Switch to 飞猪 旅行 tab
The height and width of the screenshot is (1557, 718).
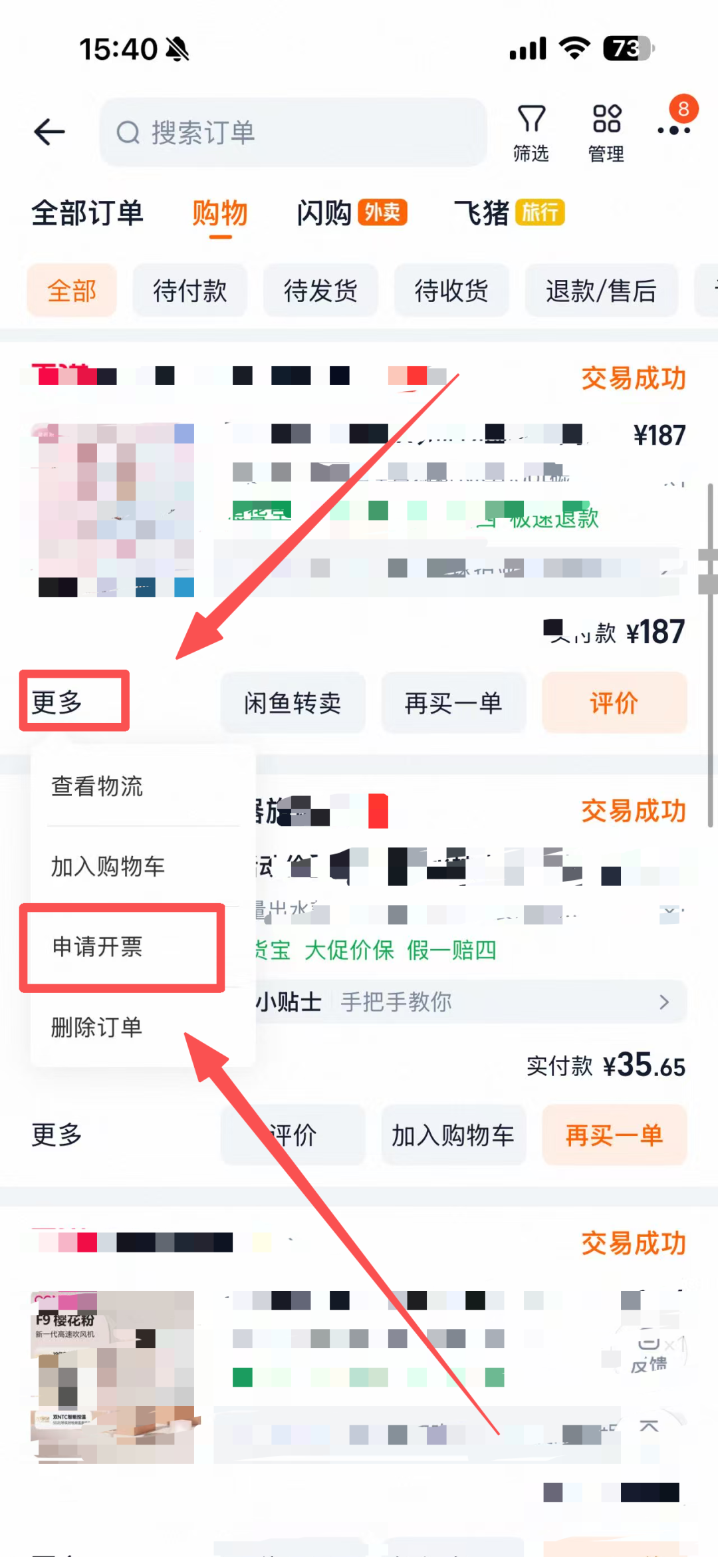coord(509,213)
